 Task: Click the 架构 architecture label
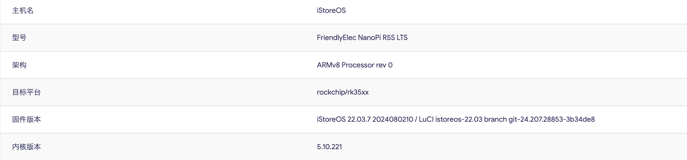[19, 65]
